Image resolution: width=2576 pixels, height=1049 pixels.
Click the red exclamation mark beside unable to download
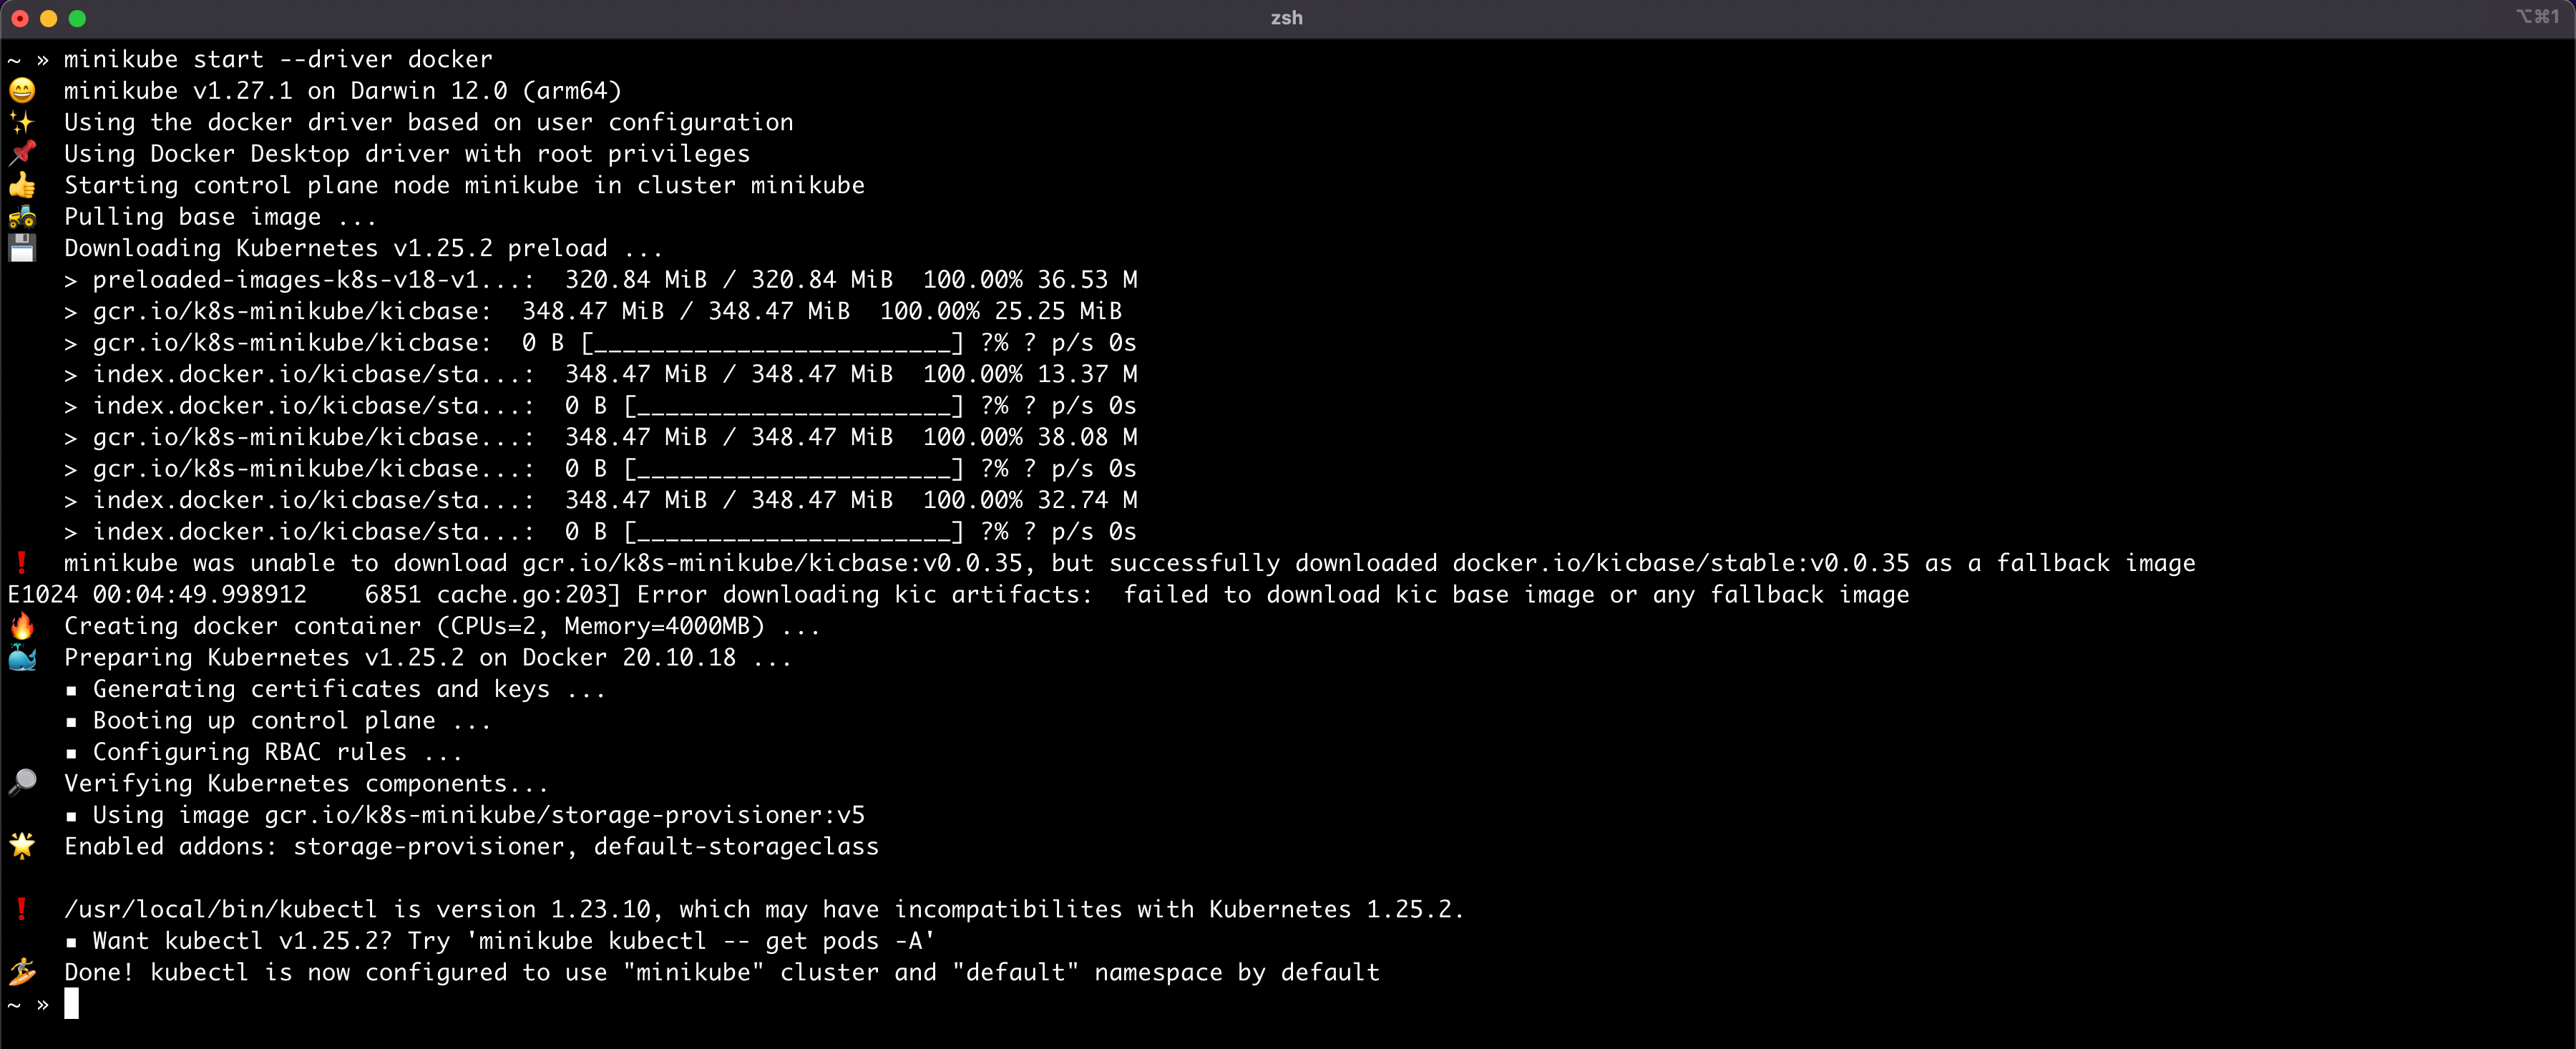click(x=21, y=563)
